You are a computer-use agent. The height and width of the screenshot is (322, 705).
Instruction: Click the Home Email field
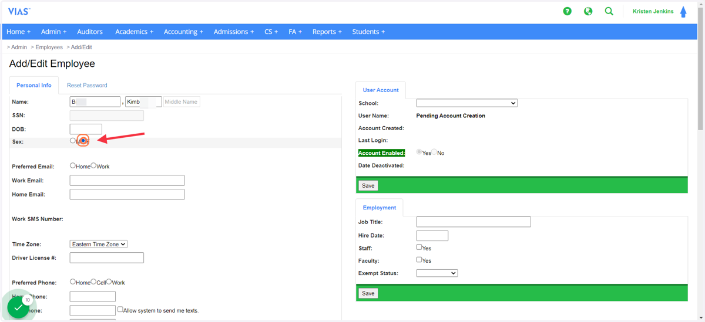pyautogui.click(x=127, y=194)
